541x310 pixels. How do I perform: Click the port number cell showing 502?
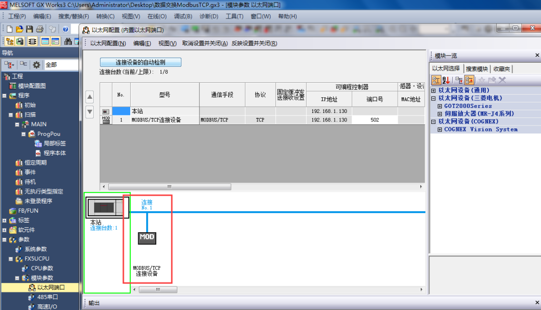tap(374, 120)
